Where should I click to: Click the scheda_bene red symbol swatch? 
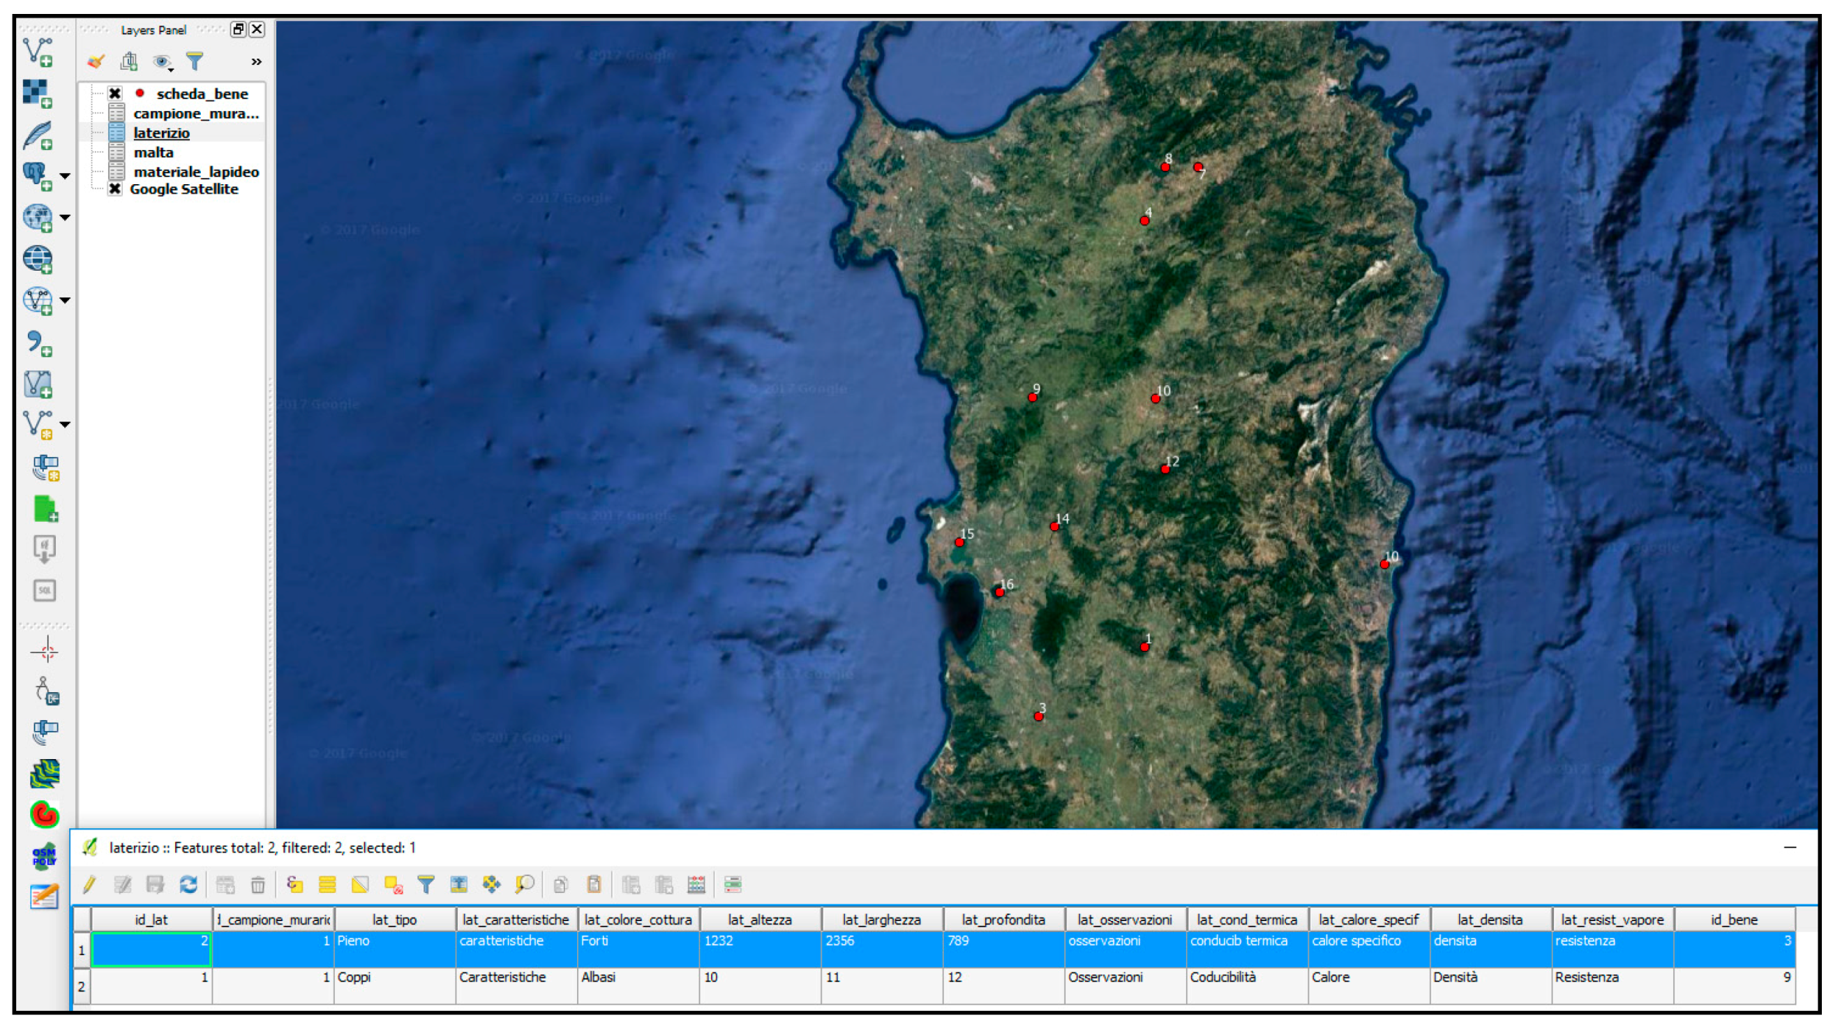tap(140, 93)
